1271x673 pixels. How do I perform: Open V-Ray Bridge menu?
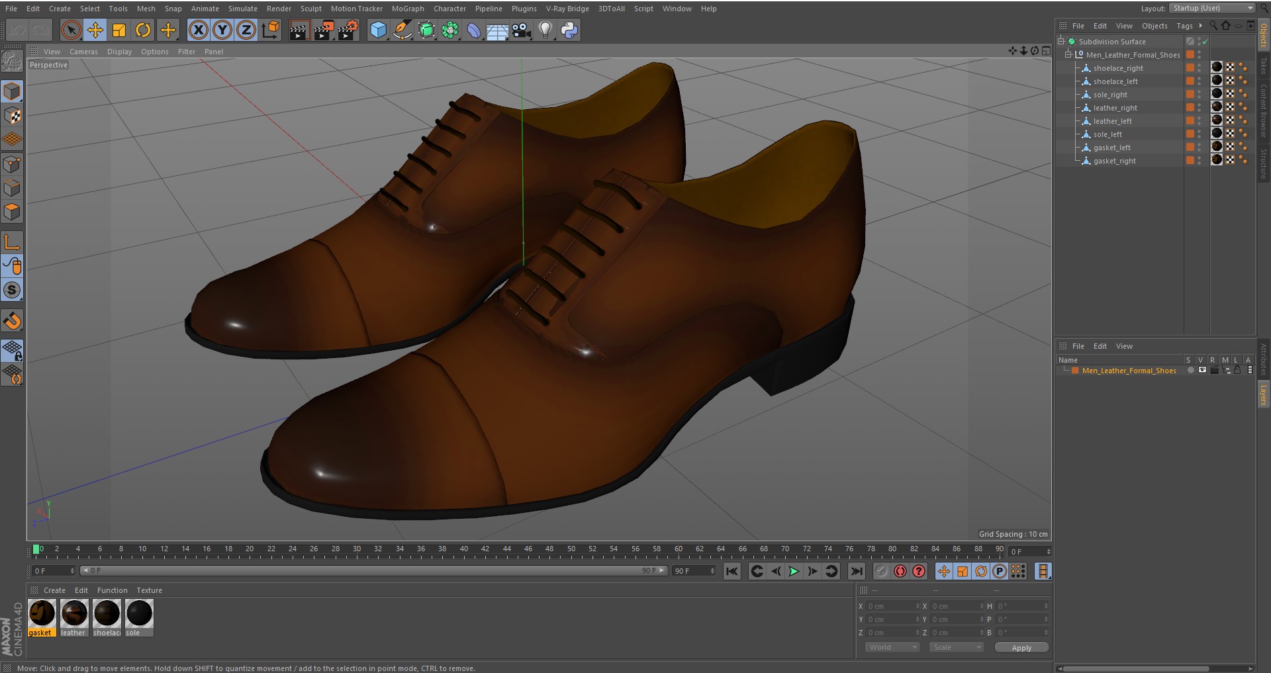[567, 9]
